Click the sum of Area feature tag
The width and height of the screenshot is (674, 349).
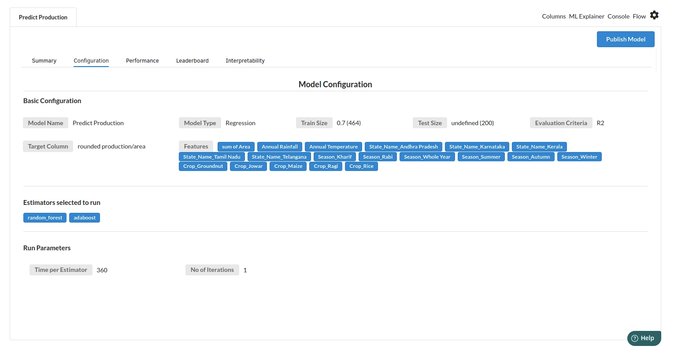(236, 147)
